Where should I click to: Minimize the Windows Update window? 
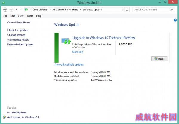[160, 2]
